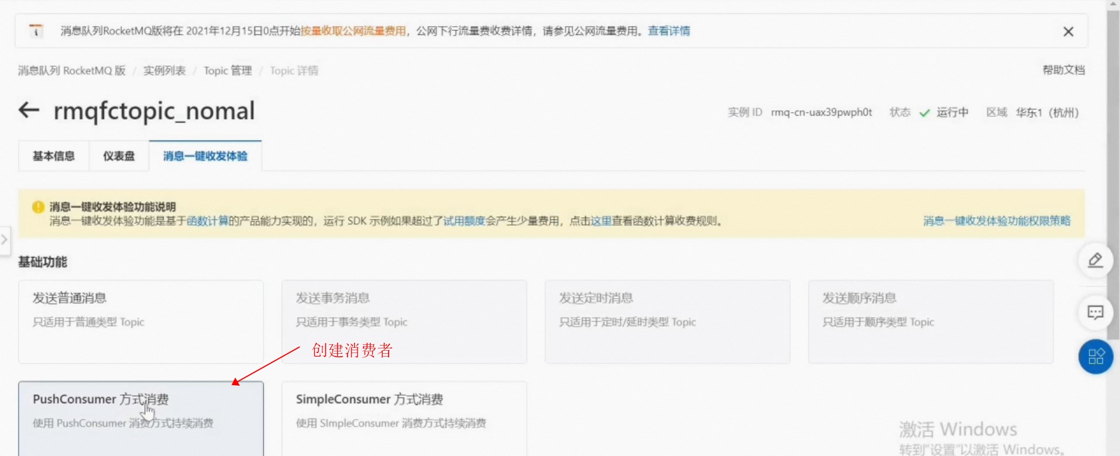Image resolution: width=1120 pixels, height=456 pixels.
Task: Select the 发送普通消息 card
Action: click(141, 322)
